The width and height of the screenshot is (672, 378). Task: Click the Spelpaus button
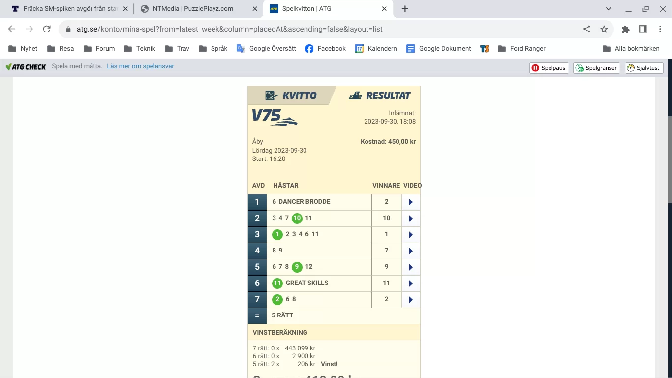pyautogui.click(x=549, y=68)
